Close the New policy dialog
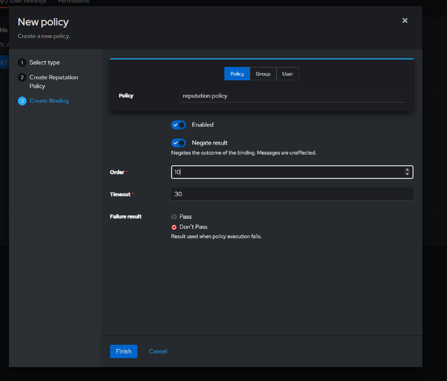This screenshot has height=381, width=447. pos(405,21)
